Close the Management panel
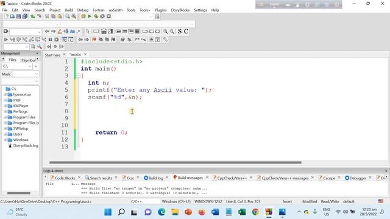This screenshot has height=219, width=390. click(x=37, y=54)
